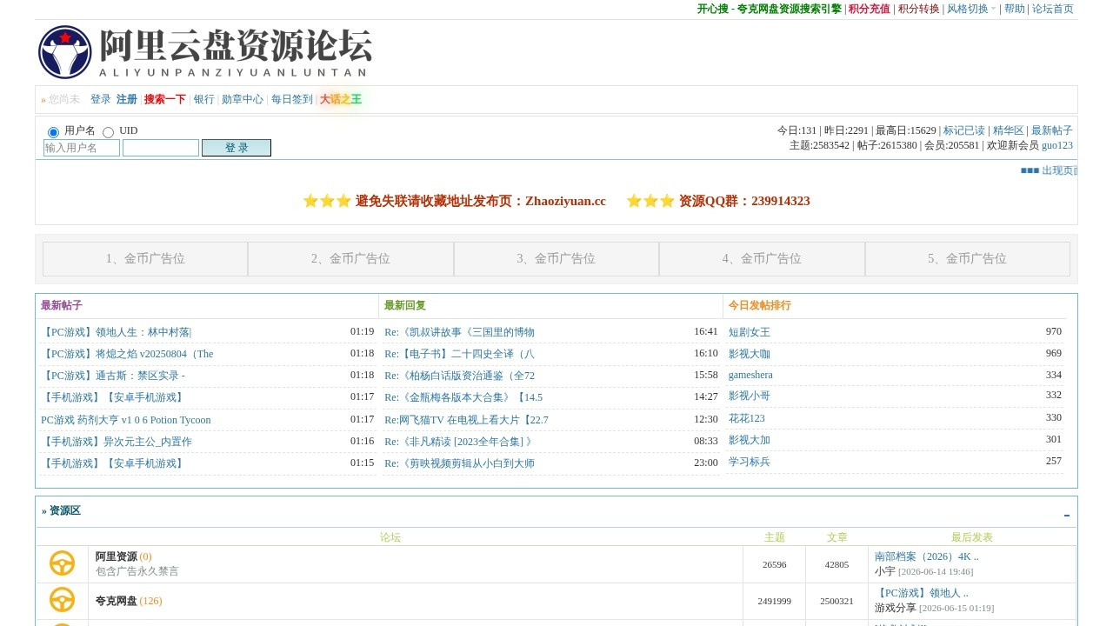This screenshot has width=1113, height=626.
Task: Open the 开心搜 夸克网盘资源搜索引擎 link
Action: point(770,9)
